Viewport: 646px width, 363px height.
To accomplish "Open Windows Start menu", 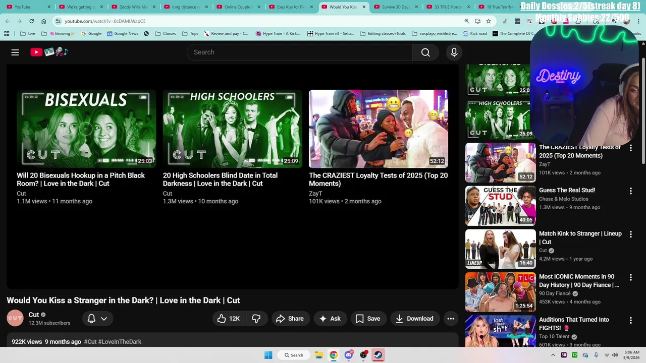I will coord(268,355).
